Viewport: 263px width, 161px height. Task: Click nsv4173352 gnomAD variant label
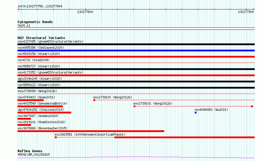[51, 72]
